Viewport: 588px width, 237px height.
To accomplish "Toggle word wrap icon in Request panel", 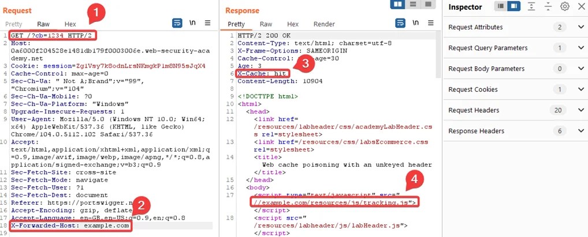I will (177, 23).
